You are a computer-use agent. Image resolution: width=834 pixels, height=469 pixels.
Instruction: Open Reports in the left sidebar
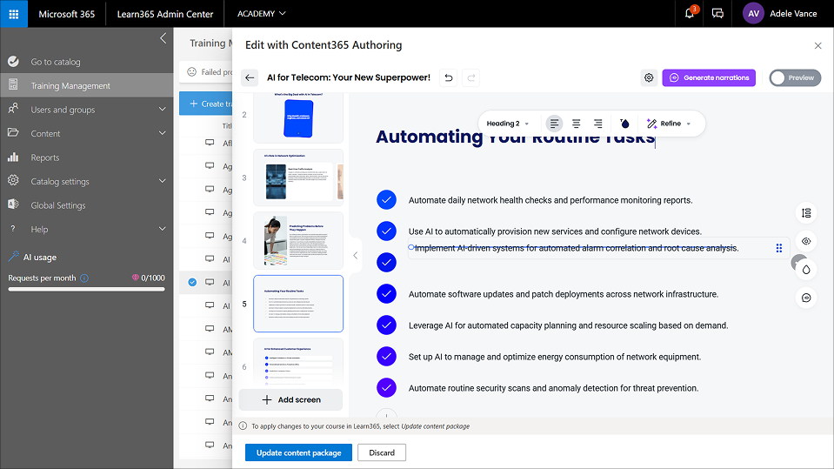click(x=45, y=157)
